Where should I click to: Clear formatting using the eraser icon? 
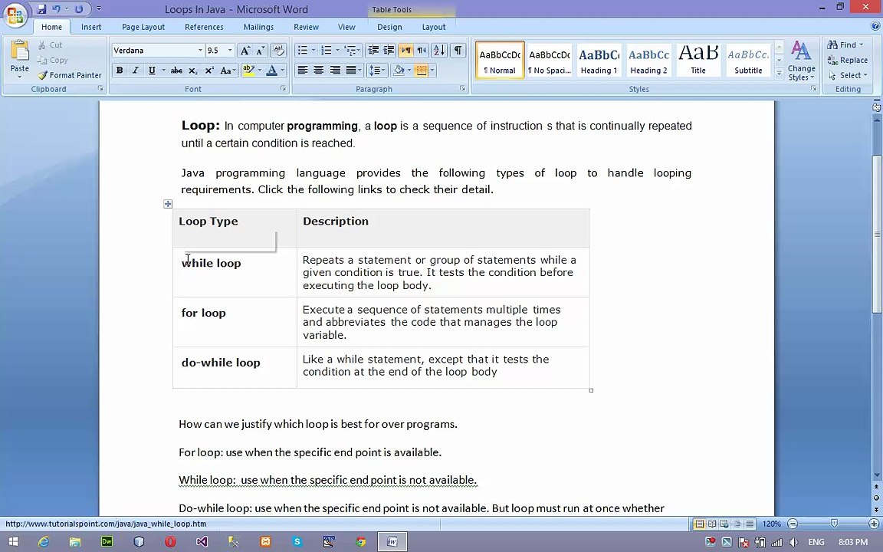tap(278, 50)
